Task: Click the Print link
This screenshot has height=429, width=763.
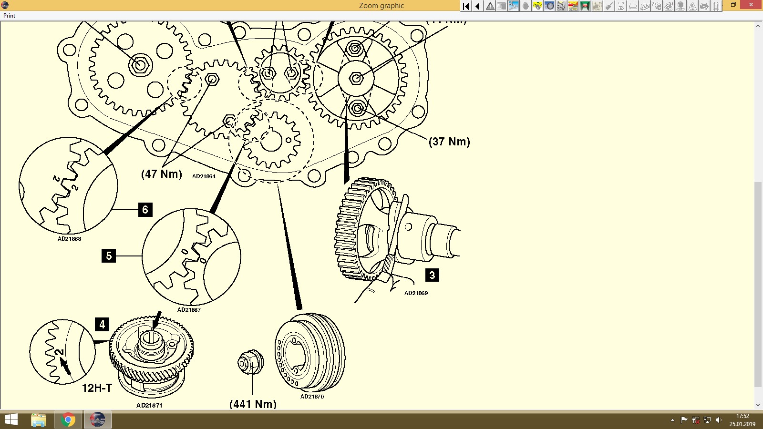Action: [x=9, y=15]
